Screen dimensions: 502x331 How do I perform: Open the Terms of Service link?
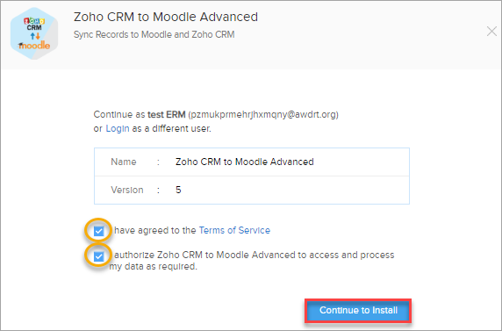coord(234,230)
